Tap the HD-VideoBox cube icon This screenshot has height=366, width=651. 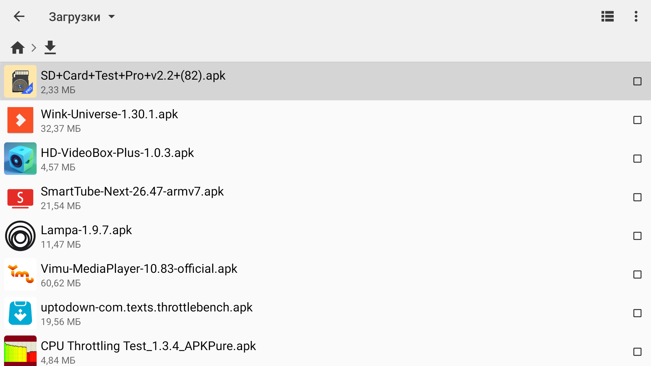(20, 159)
